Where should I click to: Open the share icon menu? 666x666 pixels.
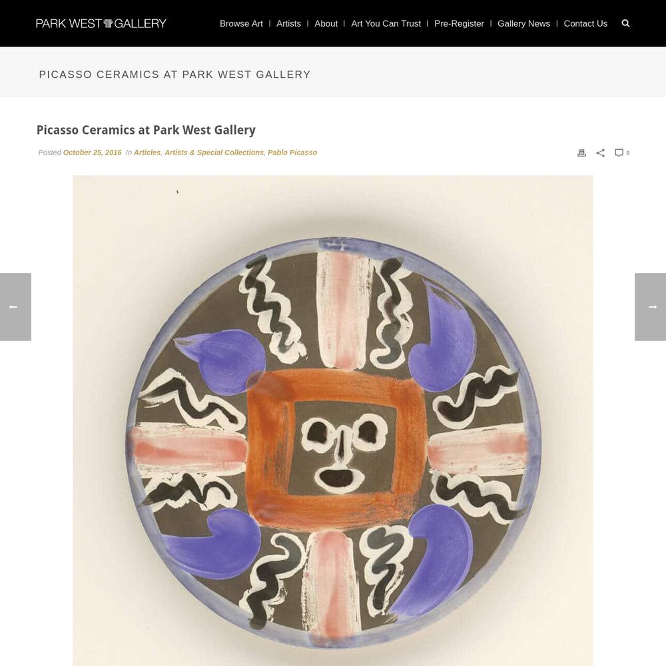tap(600, 153)
